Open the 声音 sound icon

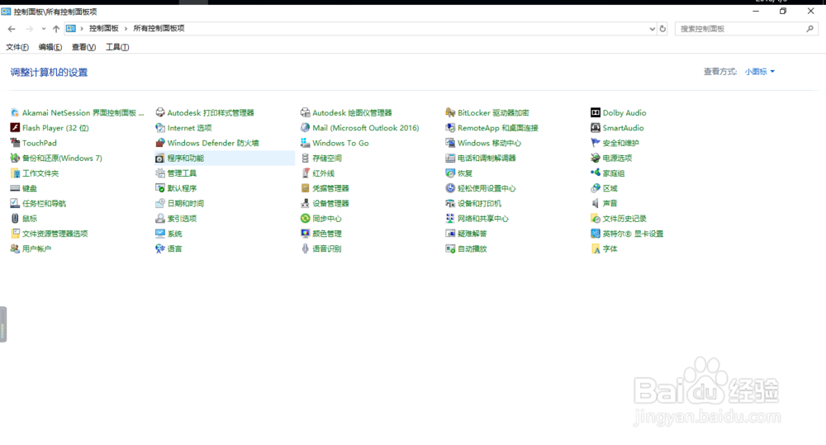coord(596,203)
